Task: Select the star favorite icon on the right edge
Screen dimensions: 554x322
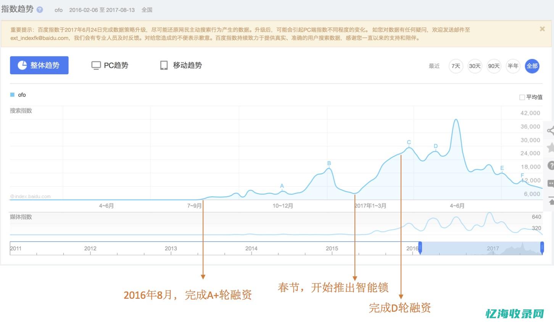Action: (551, 148)
